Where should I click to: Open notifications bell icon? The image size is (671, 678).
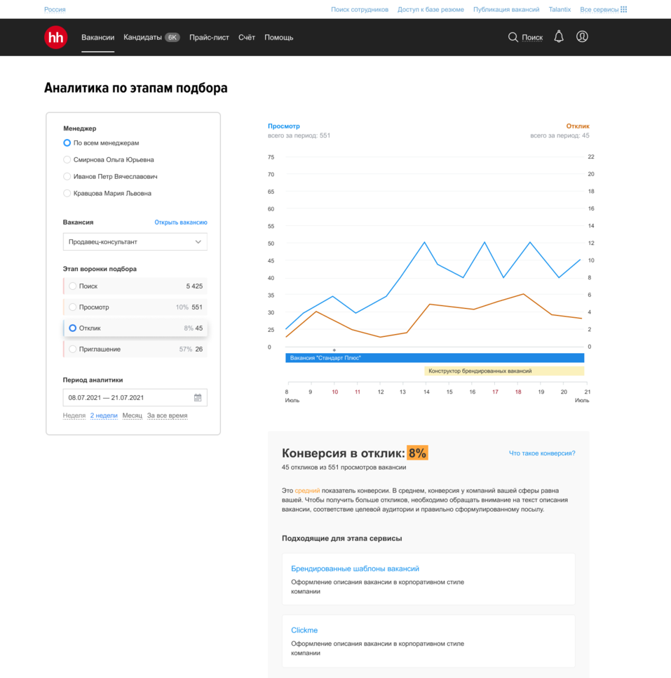tap(559, 37)
